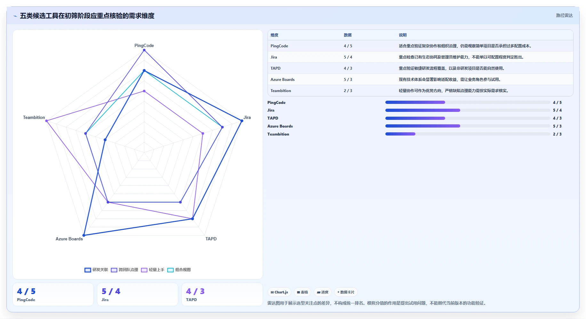Click the Jira progress bar
Screen dimensions: 586x319
pos(468,110)
